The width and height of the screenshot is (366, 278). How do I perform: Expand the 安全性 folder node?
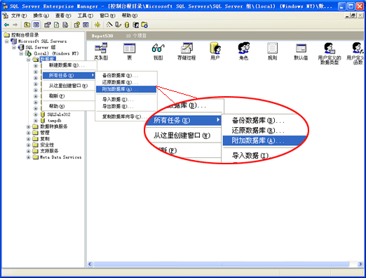(28, 145)
